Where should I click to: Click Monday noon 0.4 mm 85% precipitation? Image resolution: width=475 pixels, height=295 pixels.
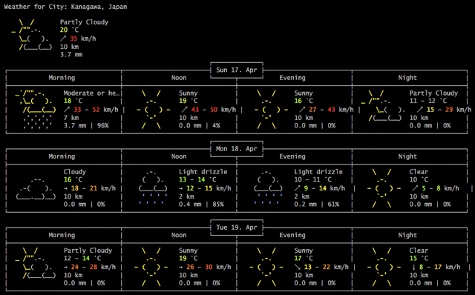pyautogui.click(x=201, y=205)
